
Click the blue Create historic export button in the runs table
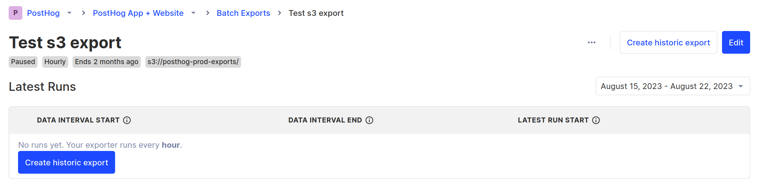66,162
